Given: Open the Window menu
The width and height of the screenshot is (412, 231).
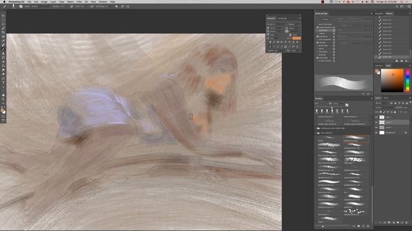Looking at the screenshot, I should pos(103,1).
